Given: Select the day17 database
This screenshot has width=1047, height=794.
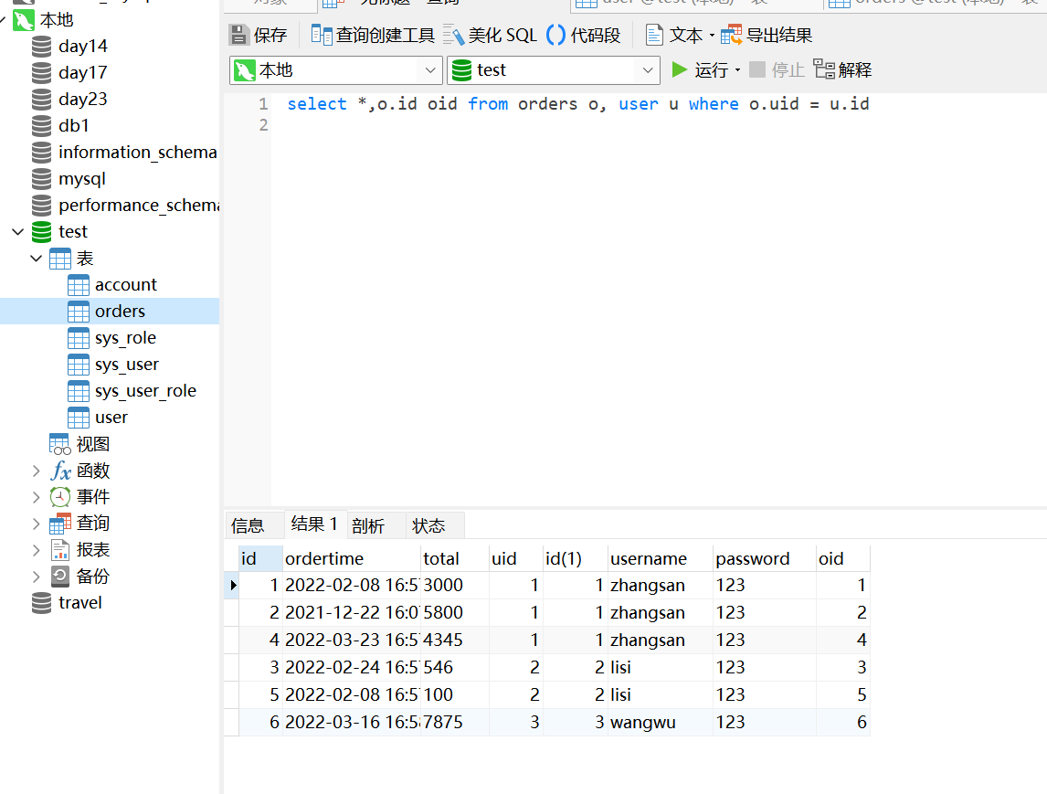Looking at the screenshot, I should coord(83,73).
